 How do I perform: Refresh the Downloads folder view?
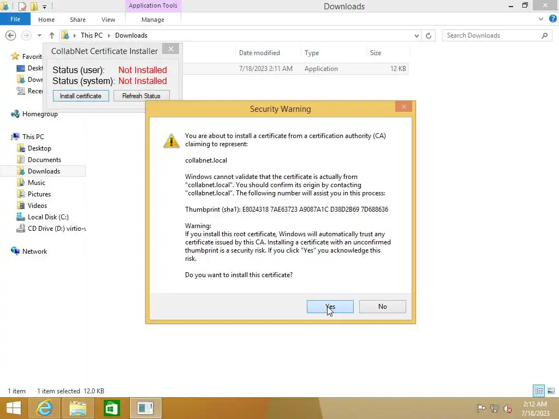[x=429, y=35]
